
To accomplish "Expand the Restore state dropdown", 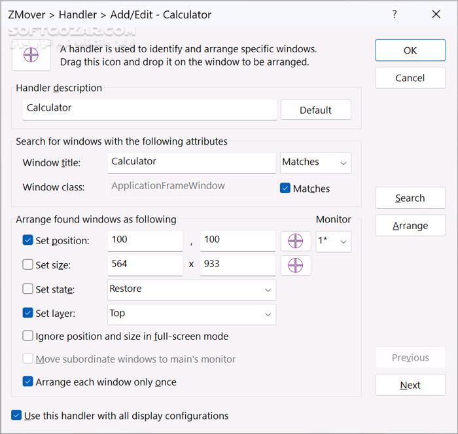I will [192, 289].
